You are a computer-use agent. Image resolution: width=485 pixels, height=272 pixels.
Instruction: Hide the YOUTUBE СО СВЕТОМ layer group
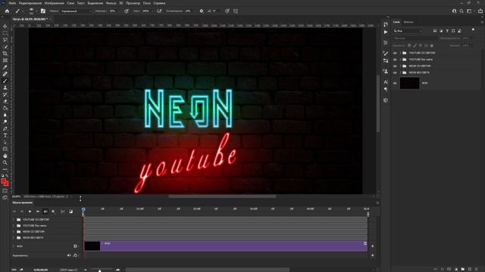pyautogui.click(x=395, y=53)
